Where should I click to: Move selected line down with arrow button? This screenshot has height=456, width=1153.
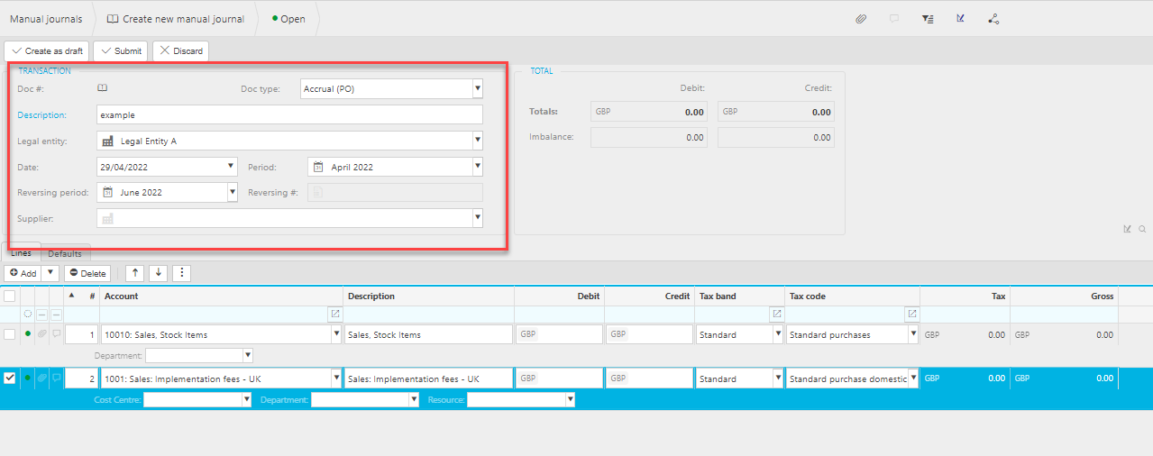158,273
